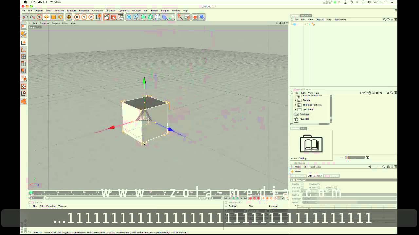Image resolution: width=419 pixels, height=235 pixels.
Task: Toggle the Preview checkbox
Action: [x=319, y=184]
